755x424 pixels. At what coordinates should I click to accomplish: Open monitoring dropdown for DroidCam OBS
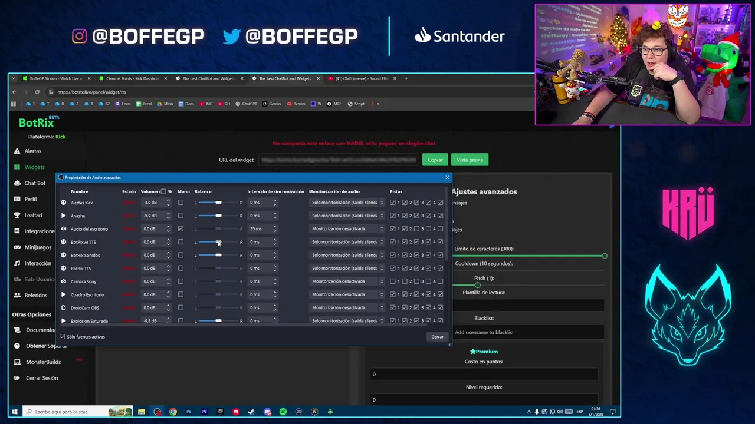347,307
